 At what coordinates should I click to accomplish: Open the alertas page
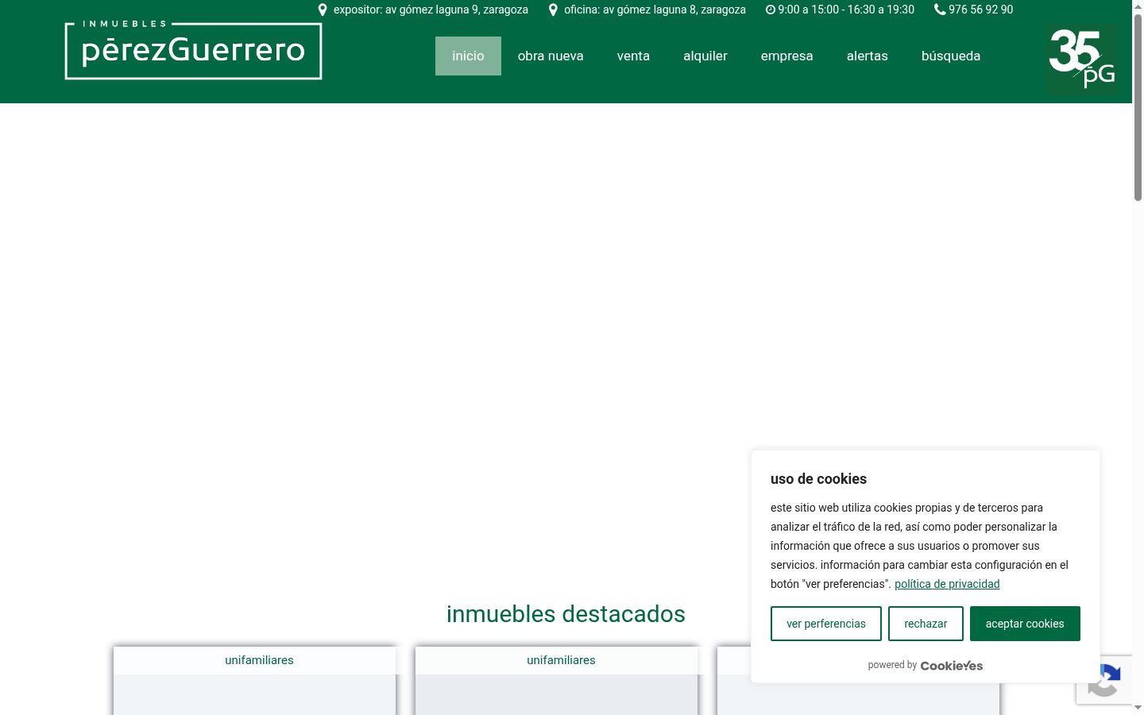point(868,56)
